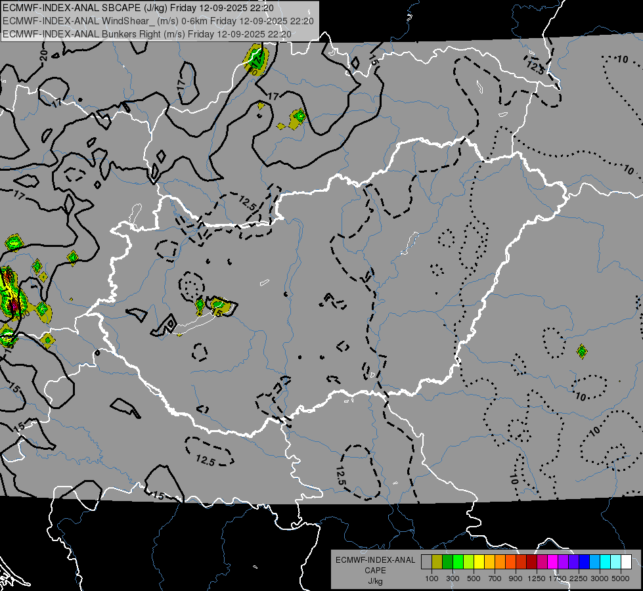Click the 20 contour label on the map
643x591 pixels.
(44, 55)
